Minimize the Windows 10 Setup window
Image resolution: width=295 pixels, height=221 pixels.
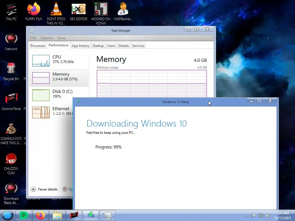pos(251,100)
